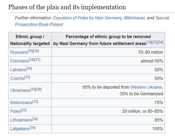Click citation [36] beside Russians
The height and width of the screenshot is (136, 175).
pos(36,51)
